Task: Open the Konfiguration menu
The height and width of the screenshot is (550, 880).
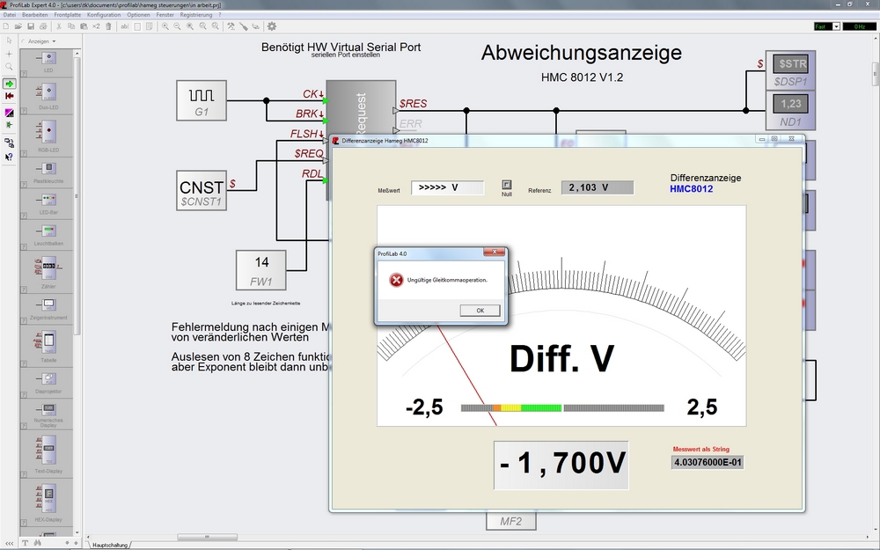Action: [104, 15]
